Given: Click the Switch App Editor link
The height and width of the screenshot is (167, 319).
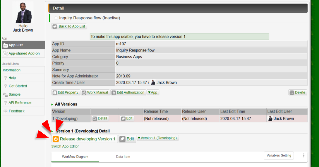Looking at the screenshot, I should [x=65, y=146].
